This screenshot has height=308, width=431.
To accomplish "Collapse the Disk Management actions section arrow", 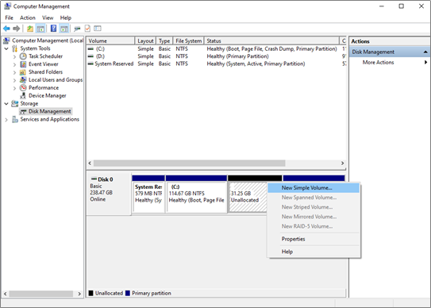I will click(x=425, y=52).
